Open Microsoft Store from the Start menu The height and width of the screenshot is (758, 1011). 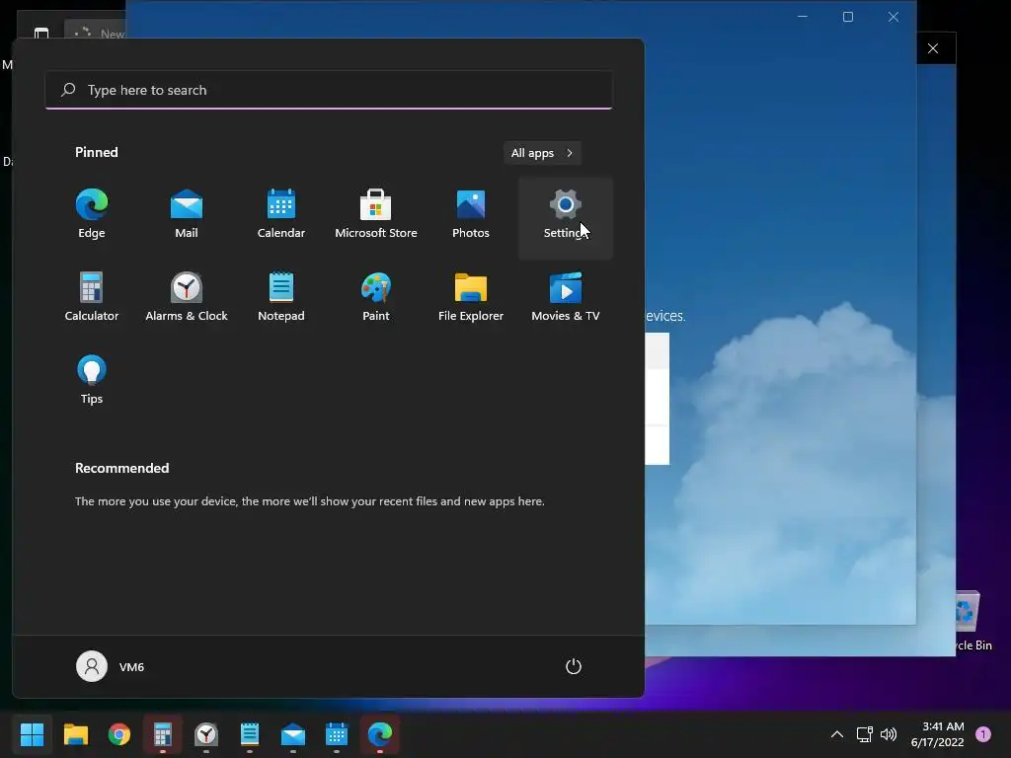376,214
